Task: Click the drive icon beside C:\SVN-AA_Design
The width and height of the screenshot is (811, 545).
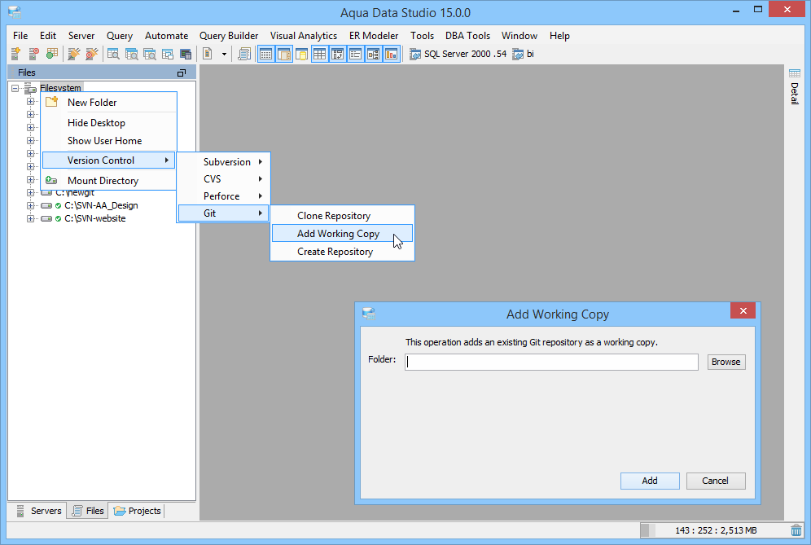Action: click(46, 205)
